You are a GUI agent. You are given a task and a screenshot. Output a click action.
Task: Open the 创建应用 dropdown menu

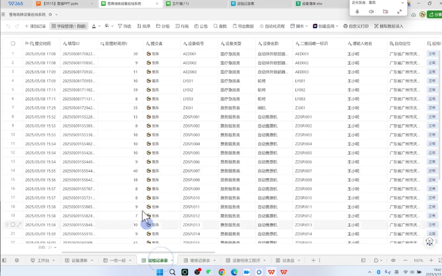(x=337, y=26)
